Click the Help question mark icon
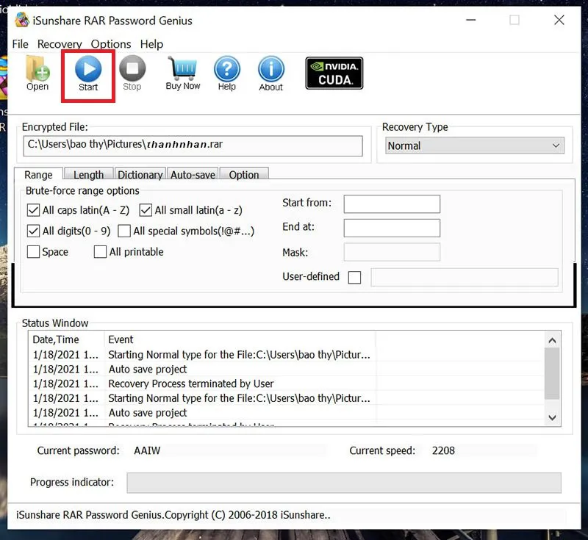Viewport: 588px width, 540px height. click(227, 69)
